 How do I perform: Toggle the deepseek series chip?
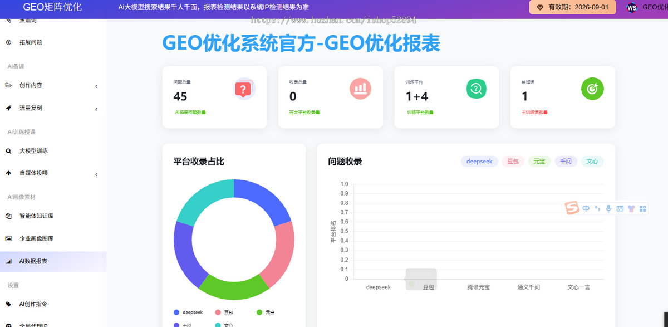[479, 162]
